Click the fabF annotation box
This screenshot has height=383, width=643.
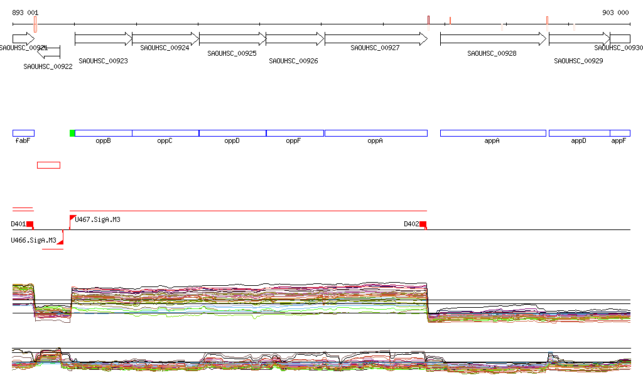(x=23, y=133)
